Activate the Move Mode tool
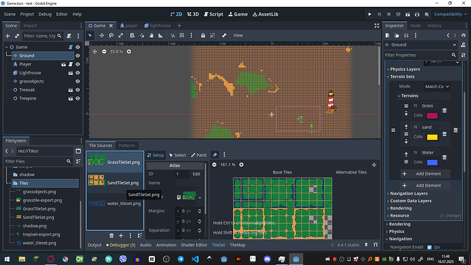Image resolution: width=471 pixels, height=265 pixels. [x=102, y=36]
